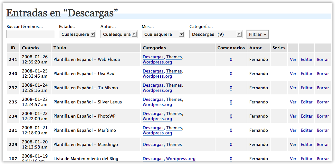Open comments count for the Mandingo post
Image resolution: width=335 pixels, height=164 pixels.
click(231, 145)
